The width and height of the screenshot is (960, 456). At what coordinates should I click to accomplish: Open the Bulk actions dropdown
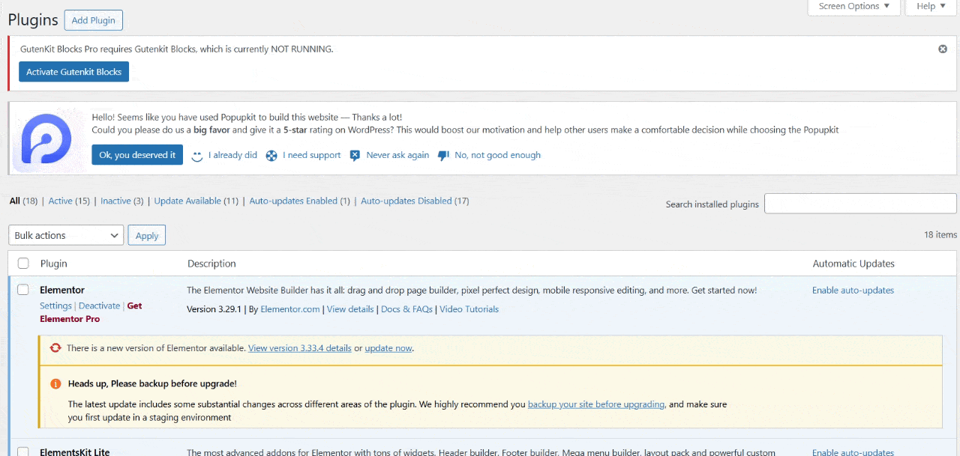coord(66,235)
